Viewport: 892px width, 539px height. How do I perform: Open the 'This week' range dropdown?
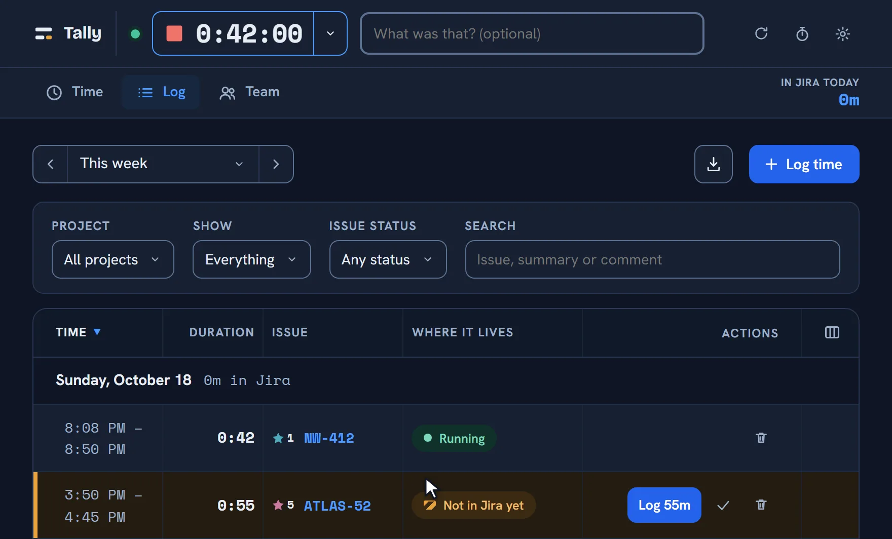click(x=163, y=164)
